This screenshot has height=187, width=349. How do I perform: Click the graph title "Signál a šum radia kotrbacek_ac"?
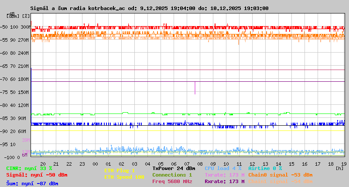[x=78, y=8]
